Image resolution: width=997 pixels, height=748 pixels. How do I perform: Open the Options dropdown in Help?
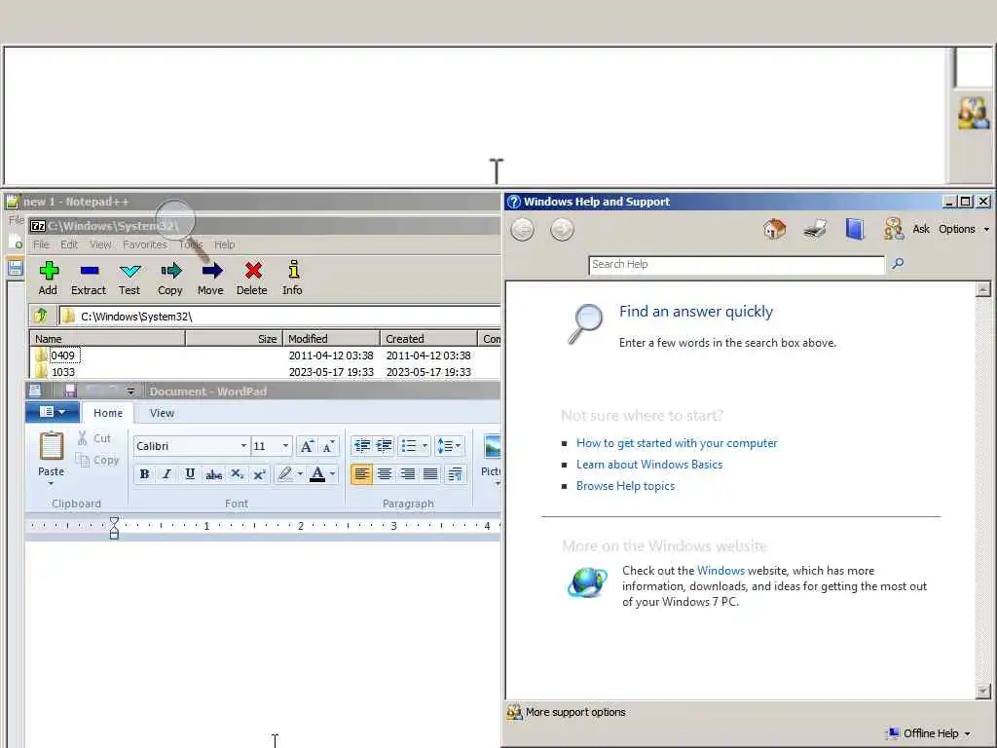click(x=964, y=229)
